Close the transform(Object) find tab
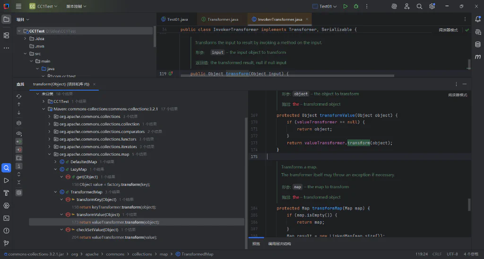The width and height of the screenshot is (484, 259). [x=94, y=84]
